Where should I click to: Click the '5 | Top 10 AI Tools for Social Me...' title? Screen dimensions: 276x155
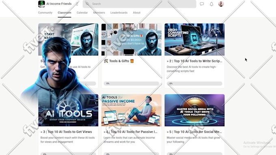click(x=194, y=132)
